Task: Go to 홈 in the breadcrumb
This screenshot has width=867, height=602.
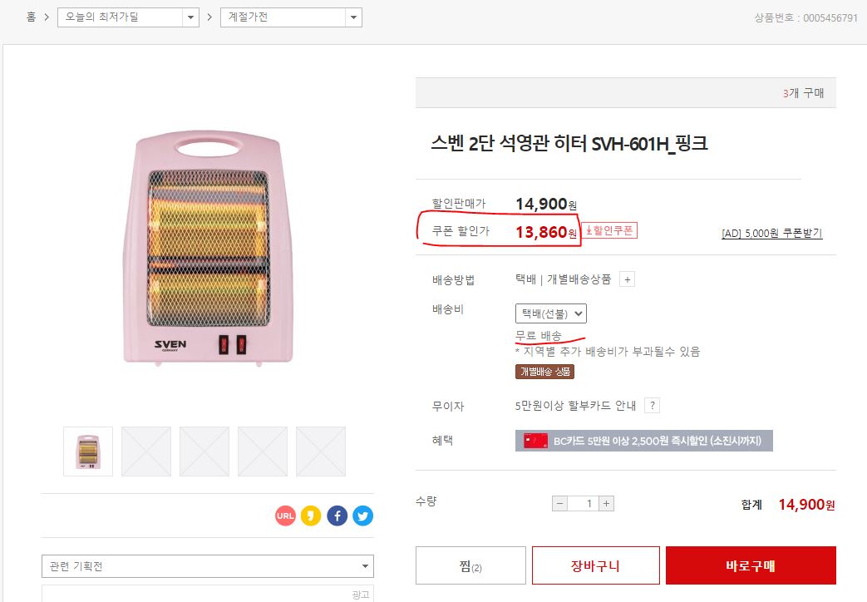Action: pos(31,17)
